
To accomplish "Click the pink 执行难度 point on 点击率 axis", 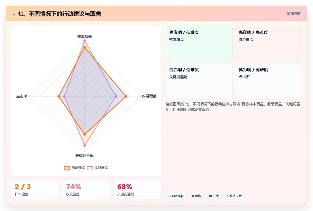I will click(64, 96).
